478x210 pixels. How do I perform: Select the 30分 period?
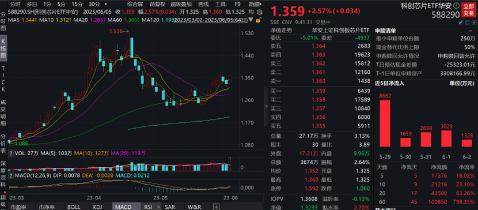(94, 4)
